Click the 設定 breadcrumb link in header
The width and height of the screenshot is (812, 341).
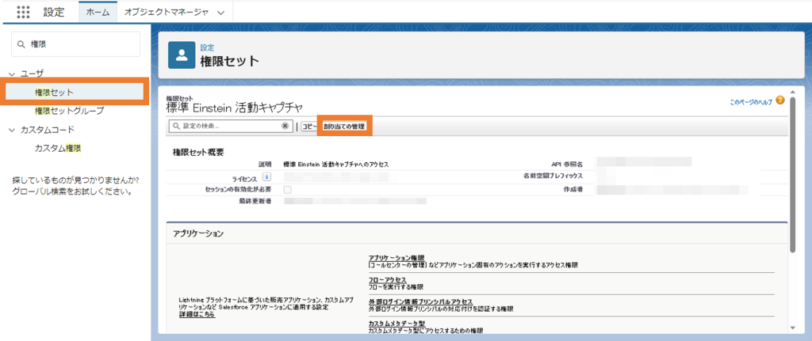click(x=207, y=47)
